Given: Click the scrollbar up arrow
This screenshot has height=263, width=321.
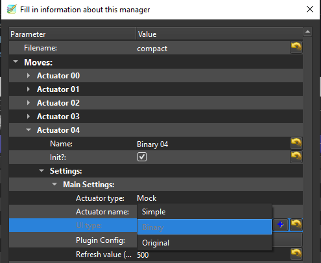Looking at the screenshot, I should [x=307, y=32].
